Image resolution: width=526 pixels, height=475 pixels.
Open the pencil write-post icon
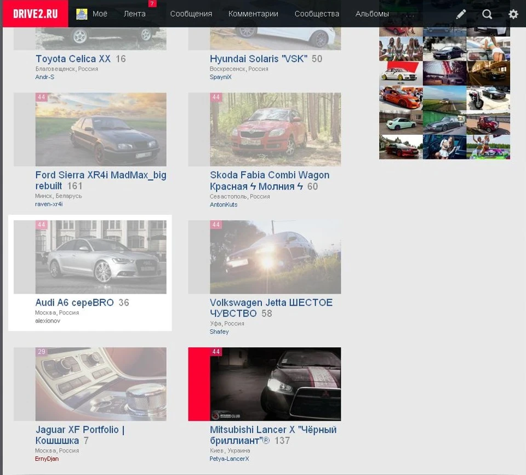[x=461, y=14]
